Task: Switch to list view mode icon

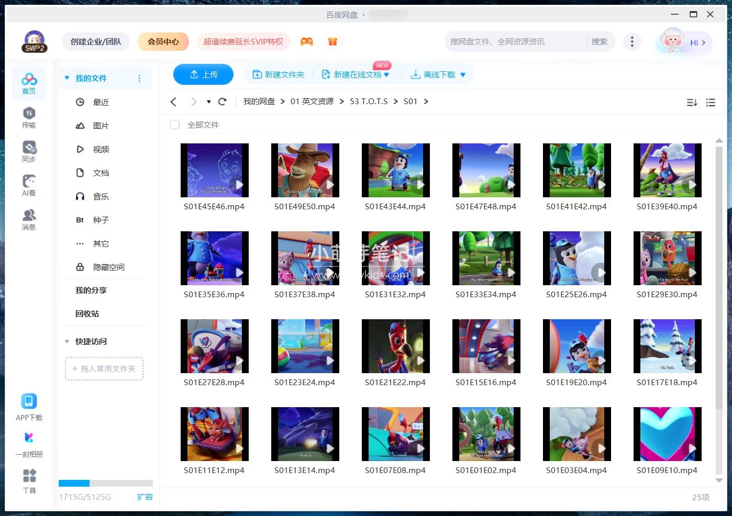Action: click(x=711, y=103)
